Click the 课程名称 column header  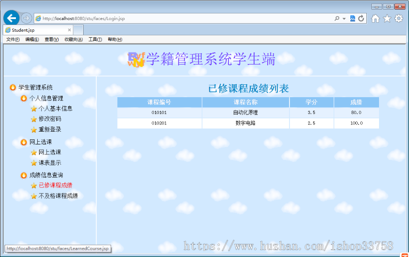click(x=245, y=102)
